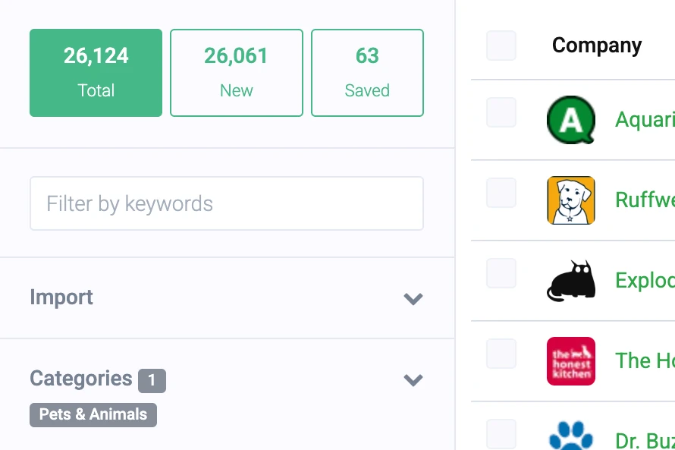
Task: Click the green Aquarium 'A' company logo
Action: click(x=570, y=120)
